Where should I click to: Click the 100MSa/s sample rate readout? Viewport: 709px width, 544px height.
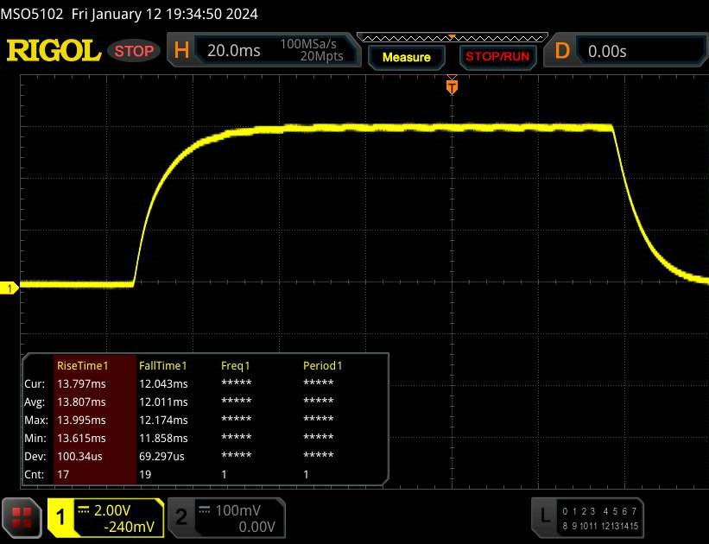point(308,44)
